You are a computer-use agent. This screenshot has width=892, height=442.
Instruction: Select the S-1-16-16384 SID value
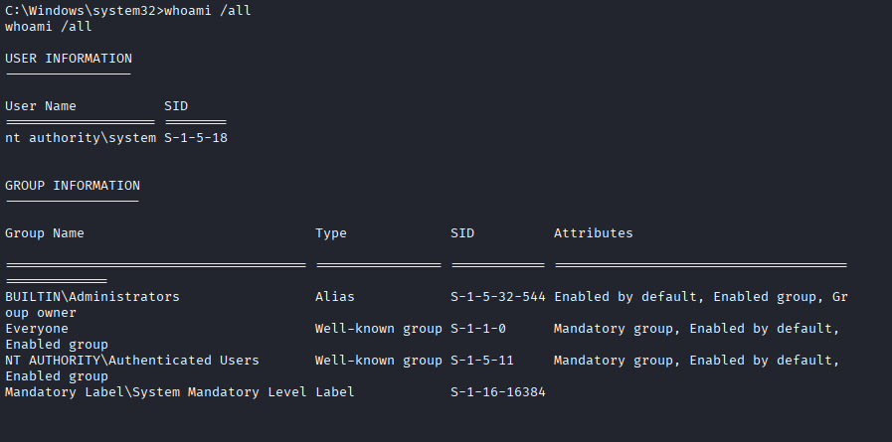click(498, 392)
